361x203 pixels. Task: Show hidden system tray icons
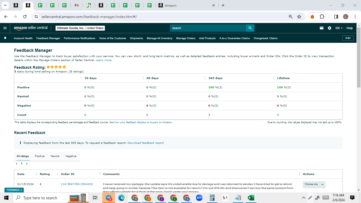pos(304,198)
